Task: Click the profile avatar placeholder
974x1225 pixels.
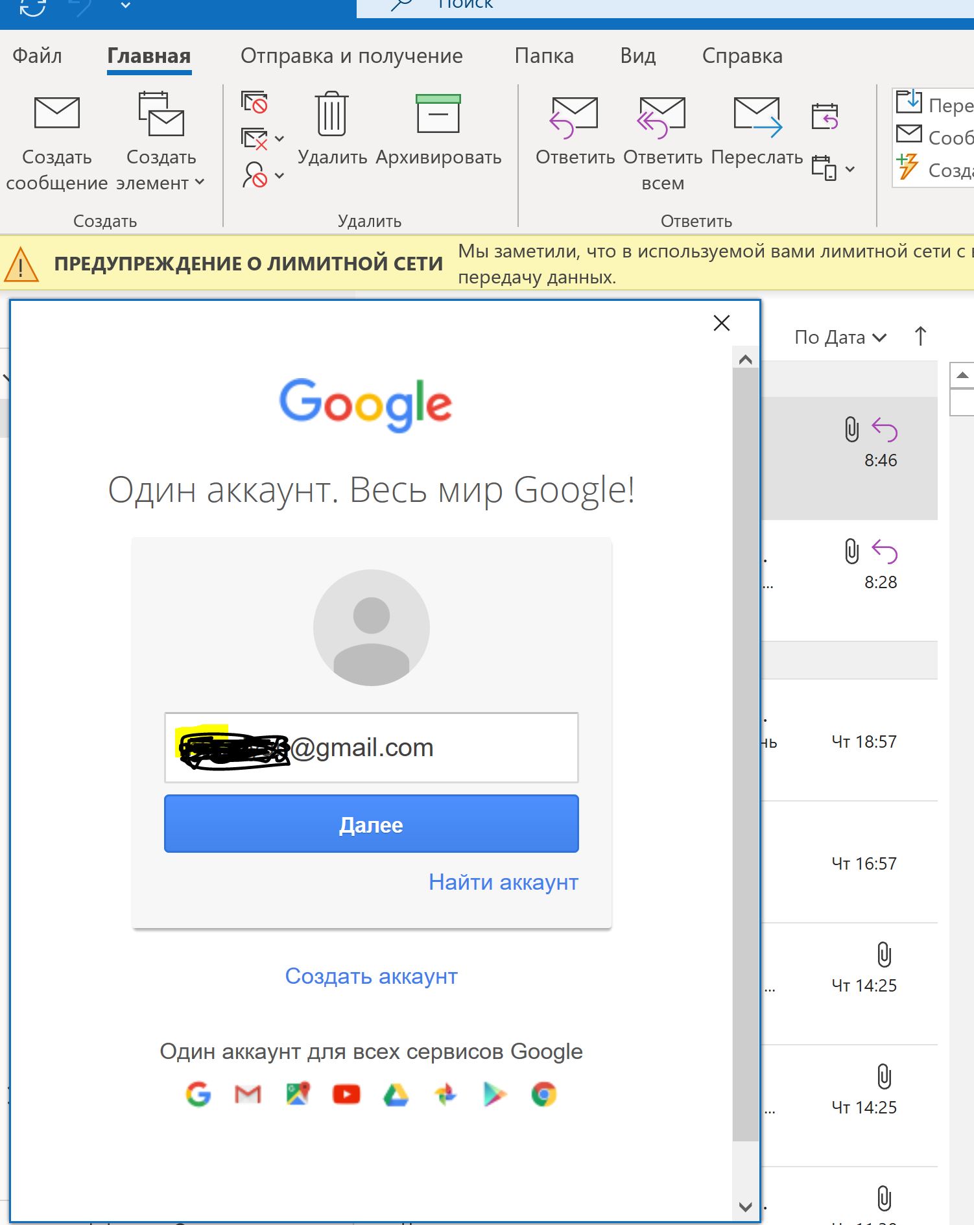Action: coord(372,628)
